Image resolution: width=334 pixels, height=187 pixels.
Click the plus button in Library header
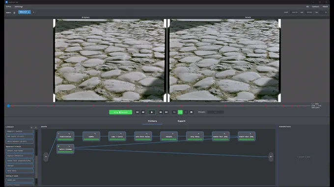point(32,127)
